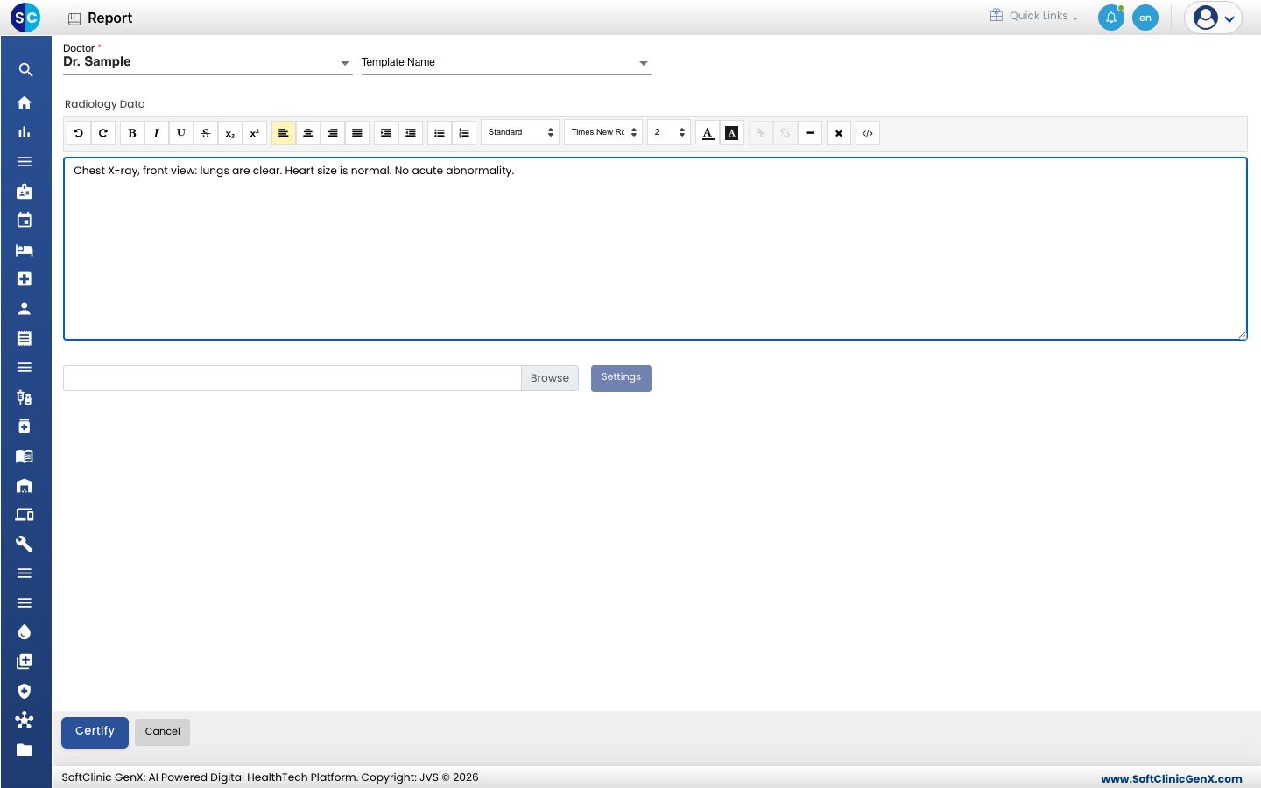Toggle strikethrough formatting

[x=206, y=133]
